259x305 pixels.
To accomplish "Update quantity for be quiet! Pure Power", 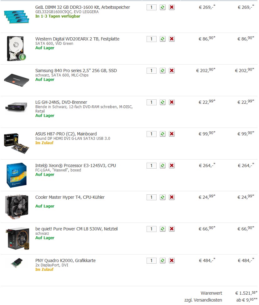I will coord(163,229).
